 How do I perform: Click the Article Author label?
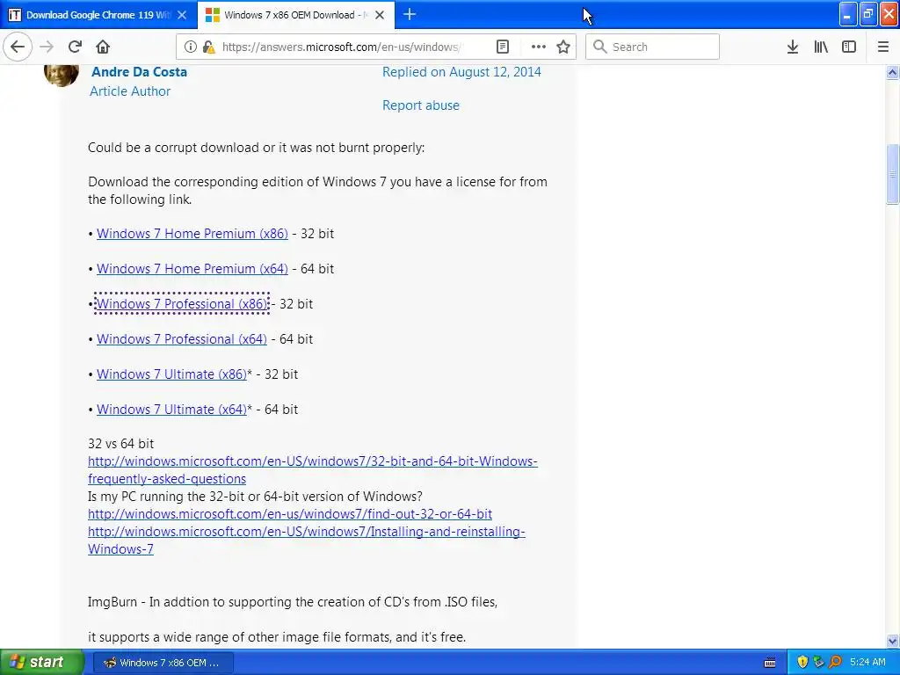point(130,91)
